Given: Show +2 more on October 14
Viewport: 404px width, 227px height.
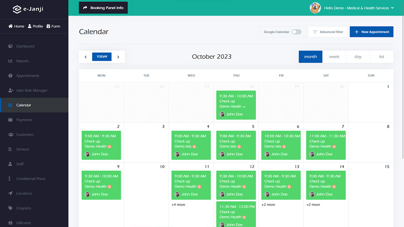Looking at the screenshot, I should point(313,205).
